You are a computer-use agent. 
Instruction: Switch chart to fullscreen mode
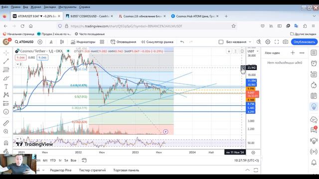point(277,42)
